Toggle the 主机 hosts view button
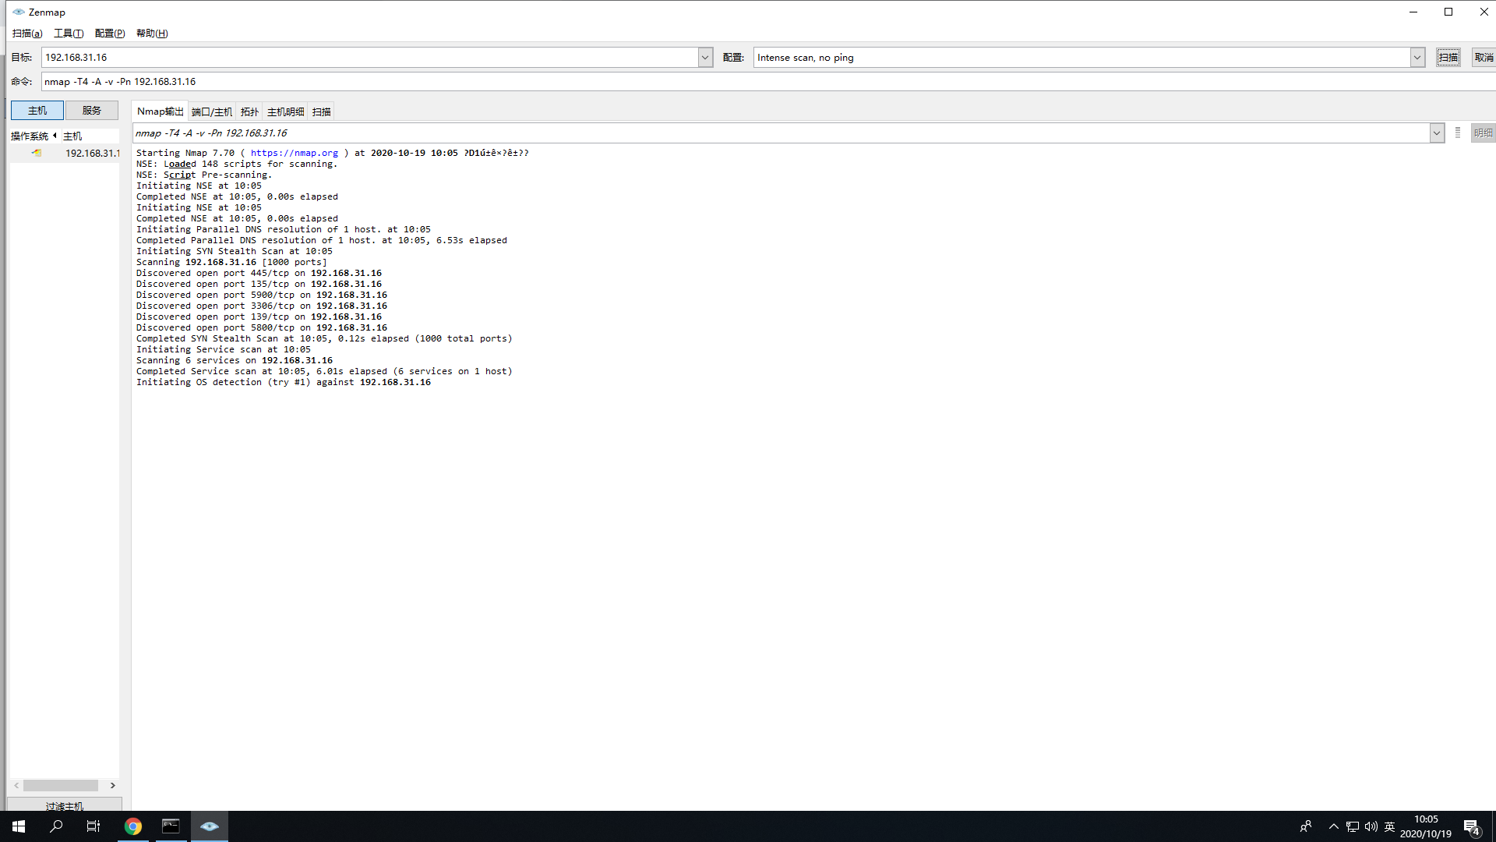 click(37, 111)
